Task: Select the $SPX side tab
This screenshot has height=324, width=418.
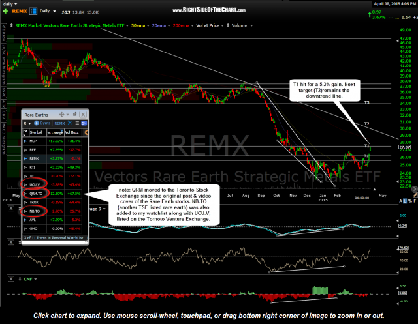Action: 4,93
